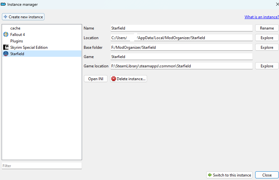Screen dimensions: 279x180
Task: Close the window with the X button
Action: click(x=277, y=4)
